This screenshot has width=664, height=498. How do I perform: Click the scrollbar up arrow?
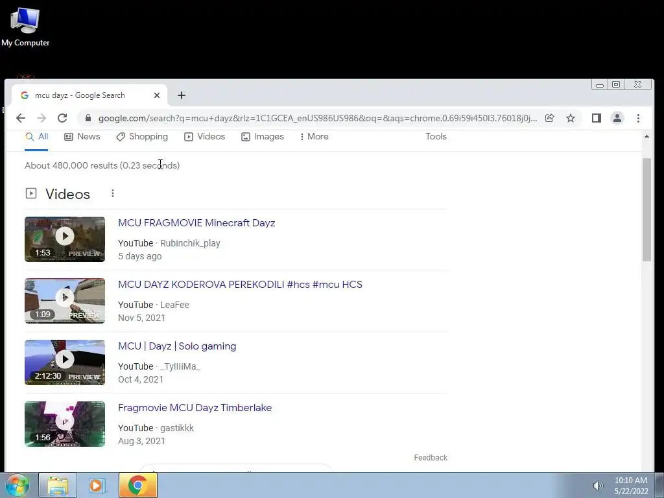pos(646,136)
